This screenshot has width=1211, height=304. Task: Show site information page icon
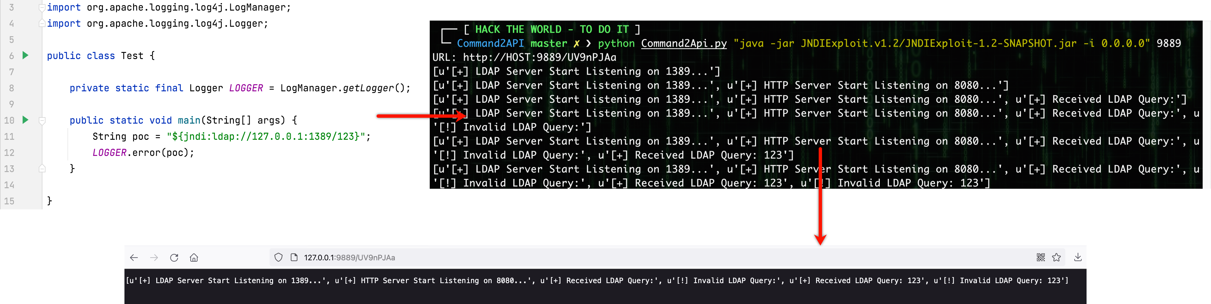(x=294, y=258)
